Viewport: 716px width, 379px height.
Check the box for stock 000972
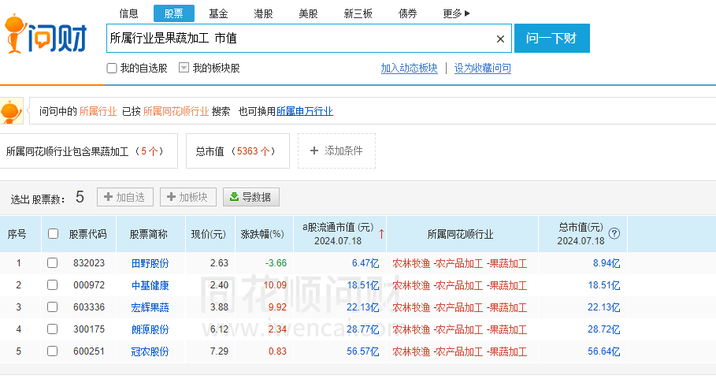point(53,285)
